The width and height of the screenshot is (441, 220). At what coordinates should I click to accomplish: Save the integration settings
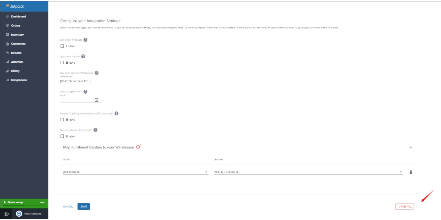pyautogui.click(x=84, y=206)
